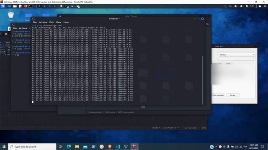
Task: Click the FRA language indicator
Action: 245,147
